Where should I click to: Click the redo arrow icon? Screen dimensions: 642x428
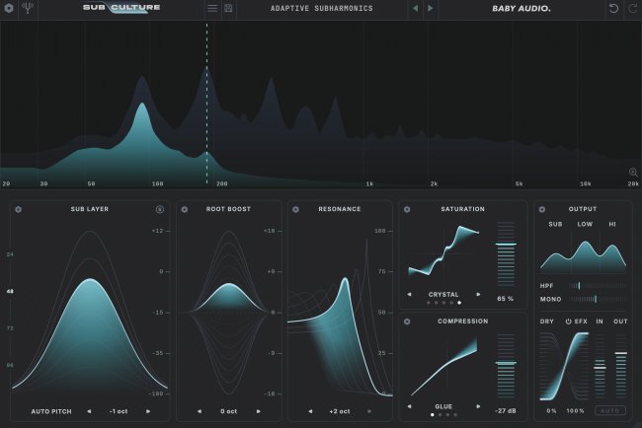click(x=633, y=8)
